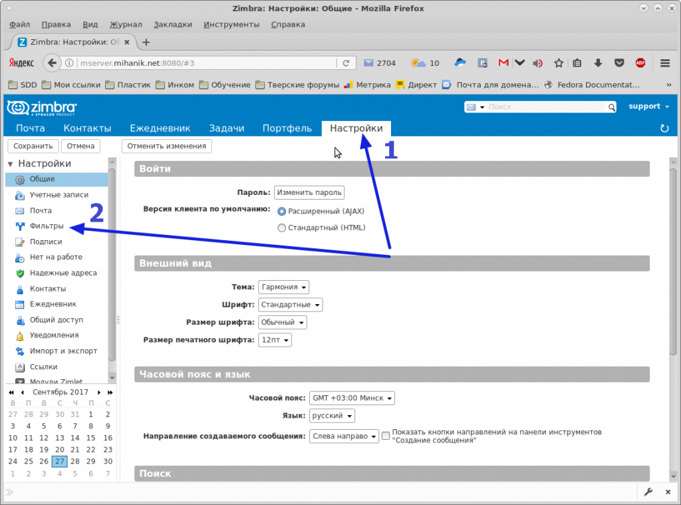
Task: Open Размер шрифта dropdown Обычный
Action: (x=282, y=323)
